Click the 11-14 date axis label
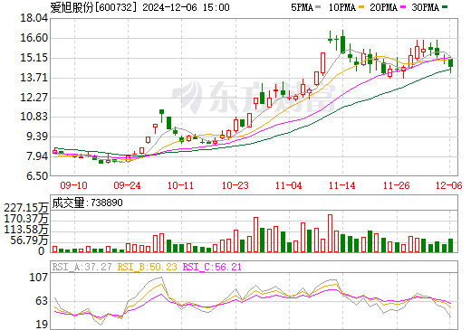 tap(342, 185)
